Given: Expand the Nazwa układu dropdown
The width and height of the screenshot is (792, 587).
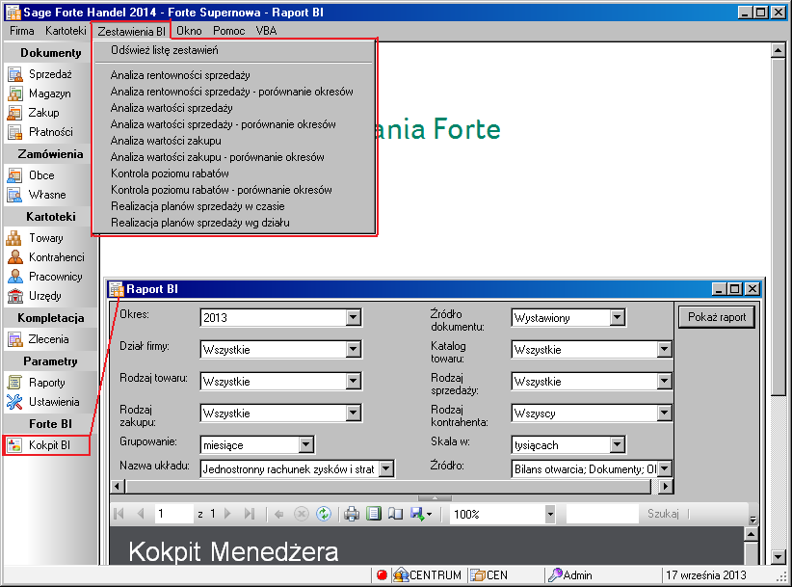Looking at the screenshot, I should (386, 469).
